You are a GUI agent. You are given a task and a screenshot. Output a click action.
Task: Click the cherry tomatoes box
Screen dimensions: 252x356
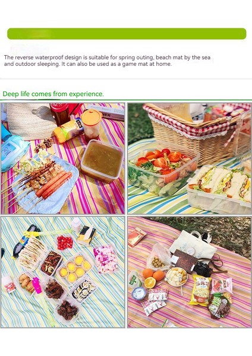point(65,243)
